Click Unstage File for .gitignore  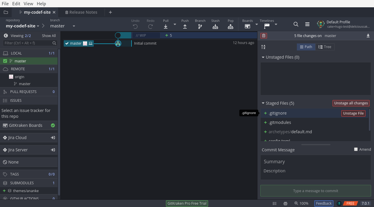point(353,113)
